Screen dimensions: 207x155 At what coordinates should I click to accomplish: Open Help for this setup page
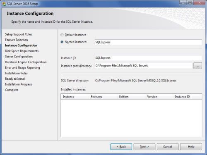191,147
